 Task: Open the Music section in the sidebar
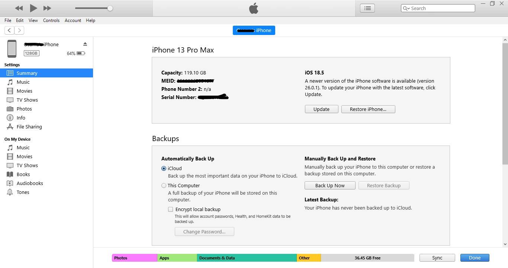(x=23, y=82)
